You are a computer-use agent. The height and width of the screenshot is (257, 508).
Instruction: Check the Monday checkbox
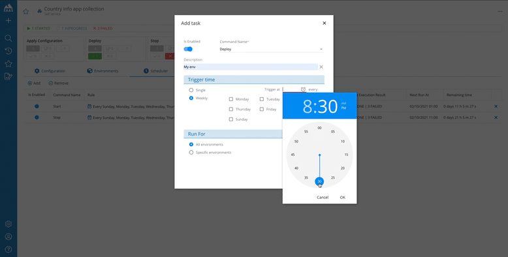tap(231, 99)
